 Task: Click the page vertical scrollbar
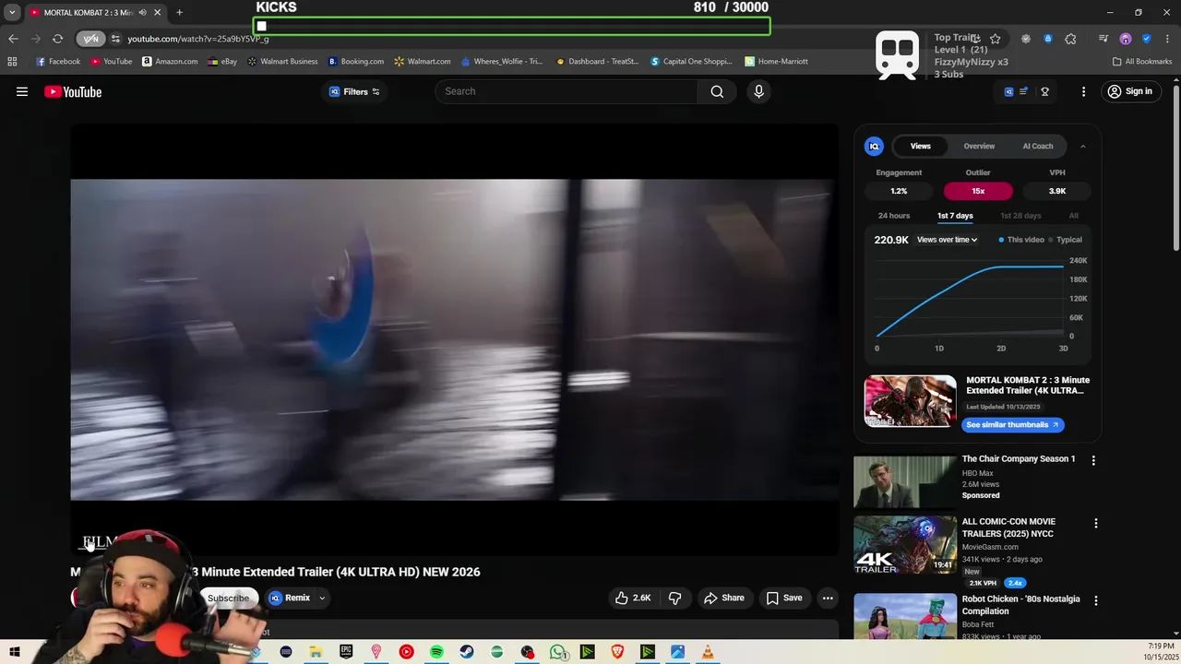1175,166
